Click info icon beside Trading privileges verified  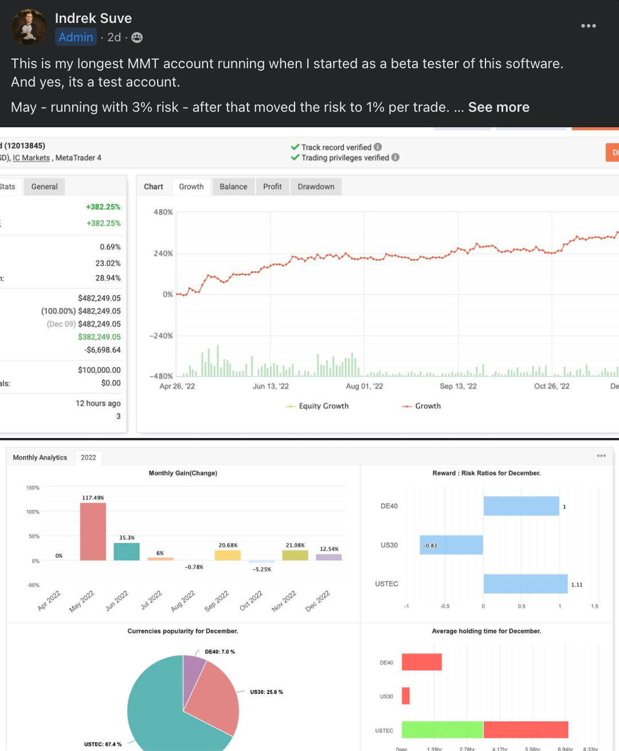point(395,157)
